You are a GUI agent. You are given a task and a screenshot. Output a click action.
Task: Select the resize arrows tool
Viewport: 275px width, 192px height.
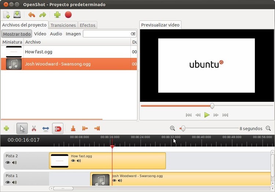[x=45, y=128]
